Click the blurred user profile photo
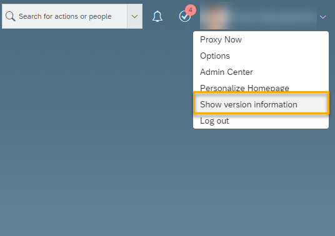This screenshot has width=335, height=236. pos(215,16)
